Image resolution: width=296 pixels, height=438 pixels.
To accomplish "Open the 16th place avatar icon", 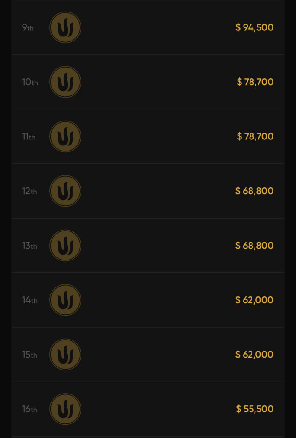I will tap(65, 409).
